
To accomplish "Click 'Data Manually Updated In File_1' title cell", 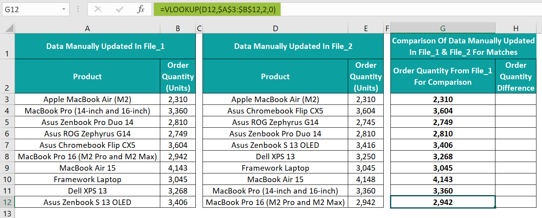I will coord(105,46).
